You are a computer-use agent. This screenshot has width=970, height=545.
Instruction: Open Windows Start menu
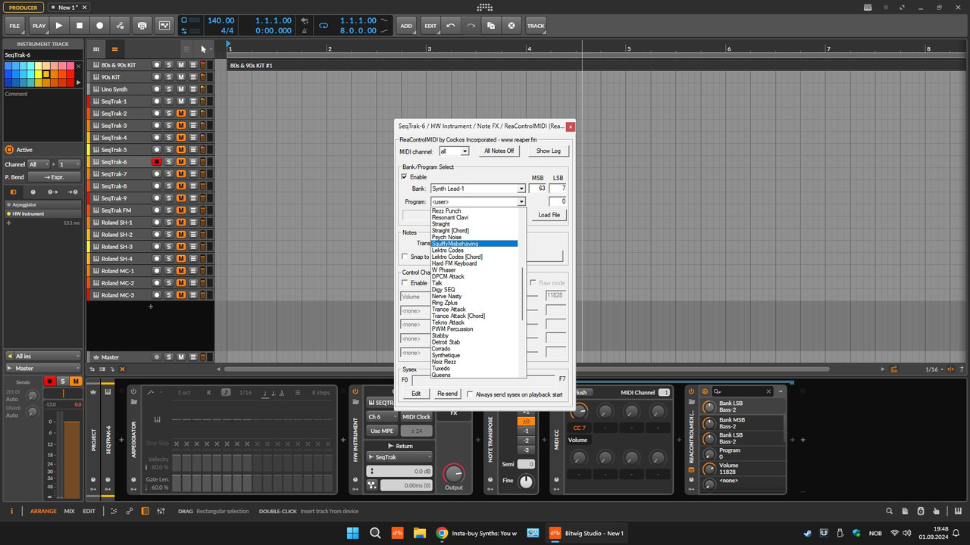coord(353,533)
